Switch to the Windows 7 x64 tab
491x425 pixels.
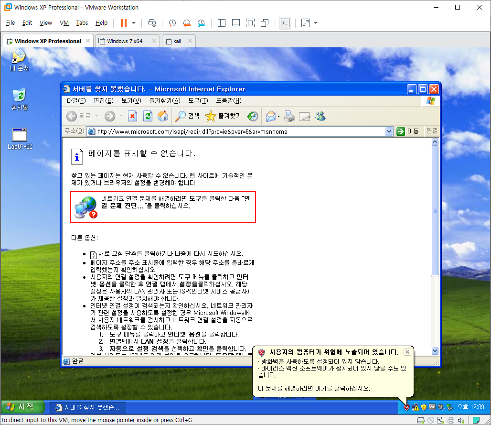[x=125, y=41]
